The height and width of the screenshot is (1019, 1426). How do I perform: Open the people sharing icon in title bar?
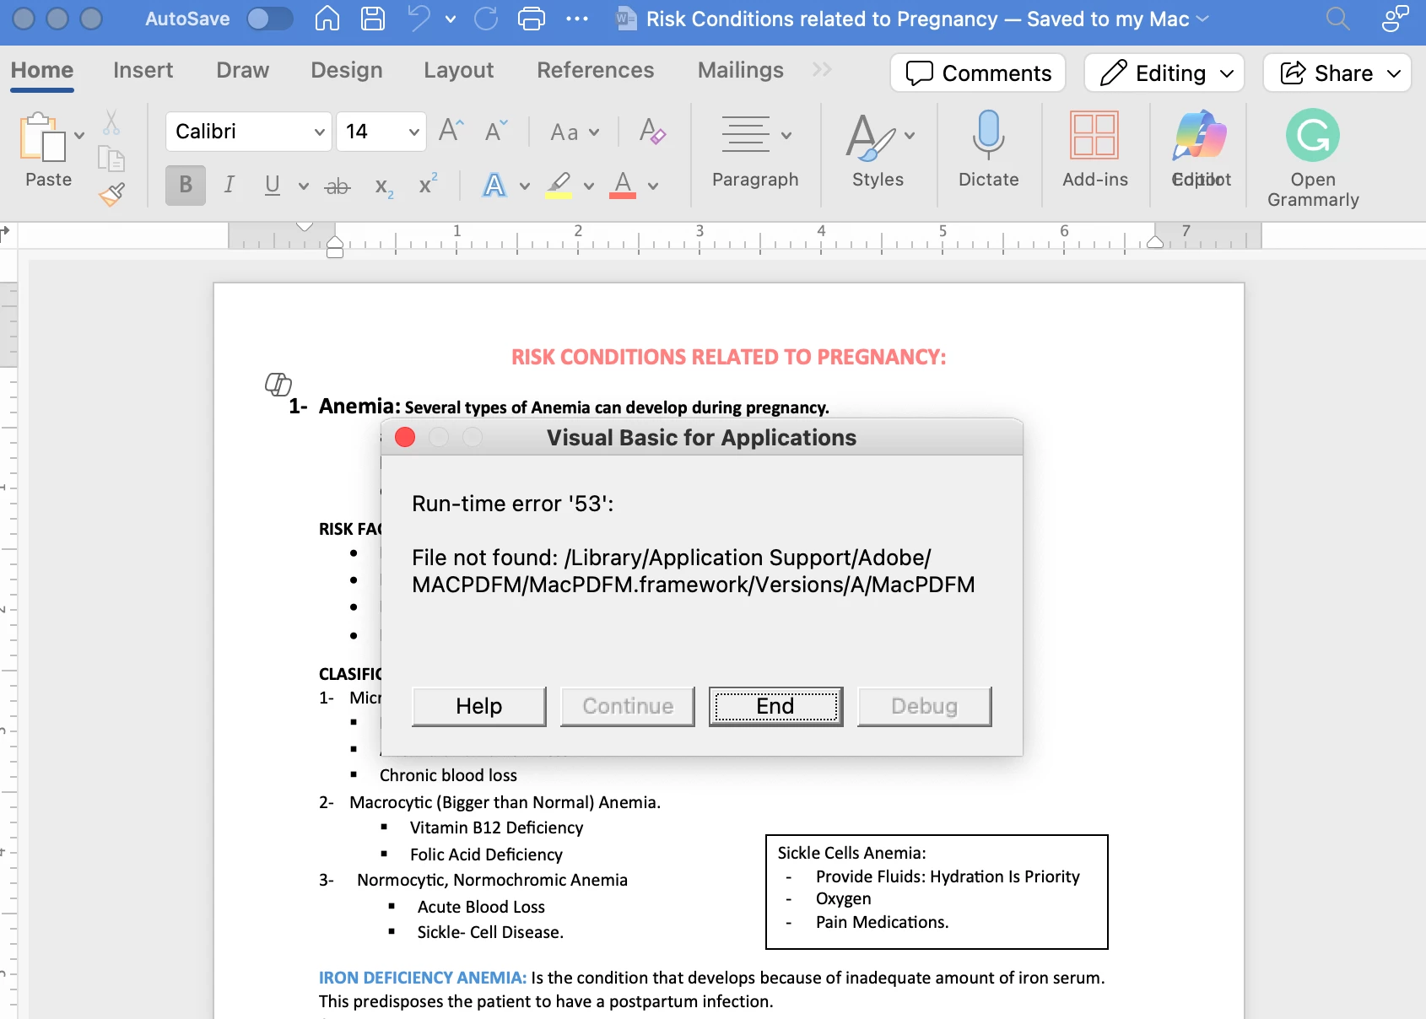pos(1395,19)
